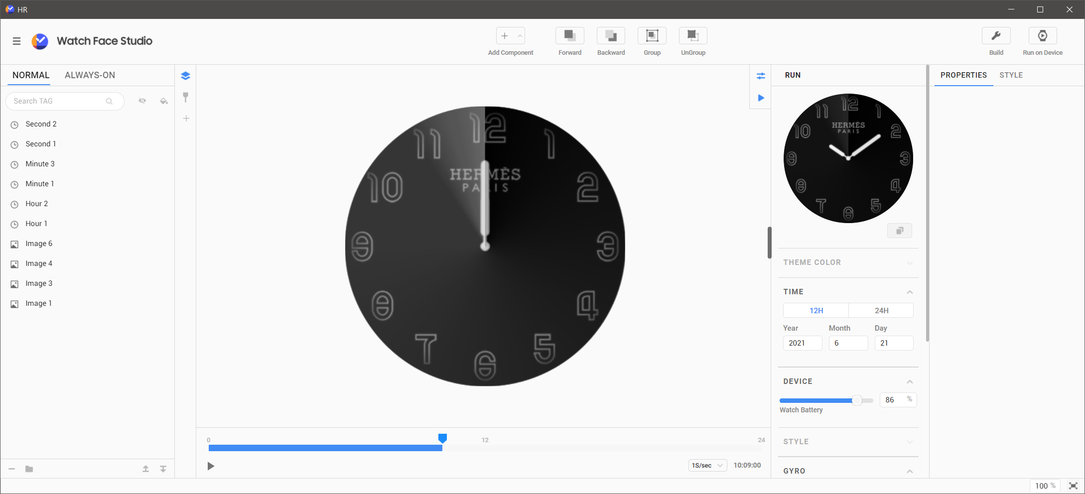This screenshot has width=1085, height=494.
Task: Select 12H time format
Action: point(816,310)
